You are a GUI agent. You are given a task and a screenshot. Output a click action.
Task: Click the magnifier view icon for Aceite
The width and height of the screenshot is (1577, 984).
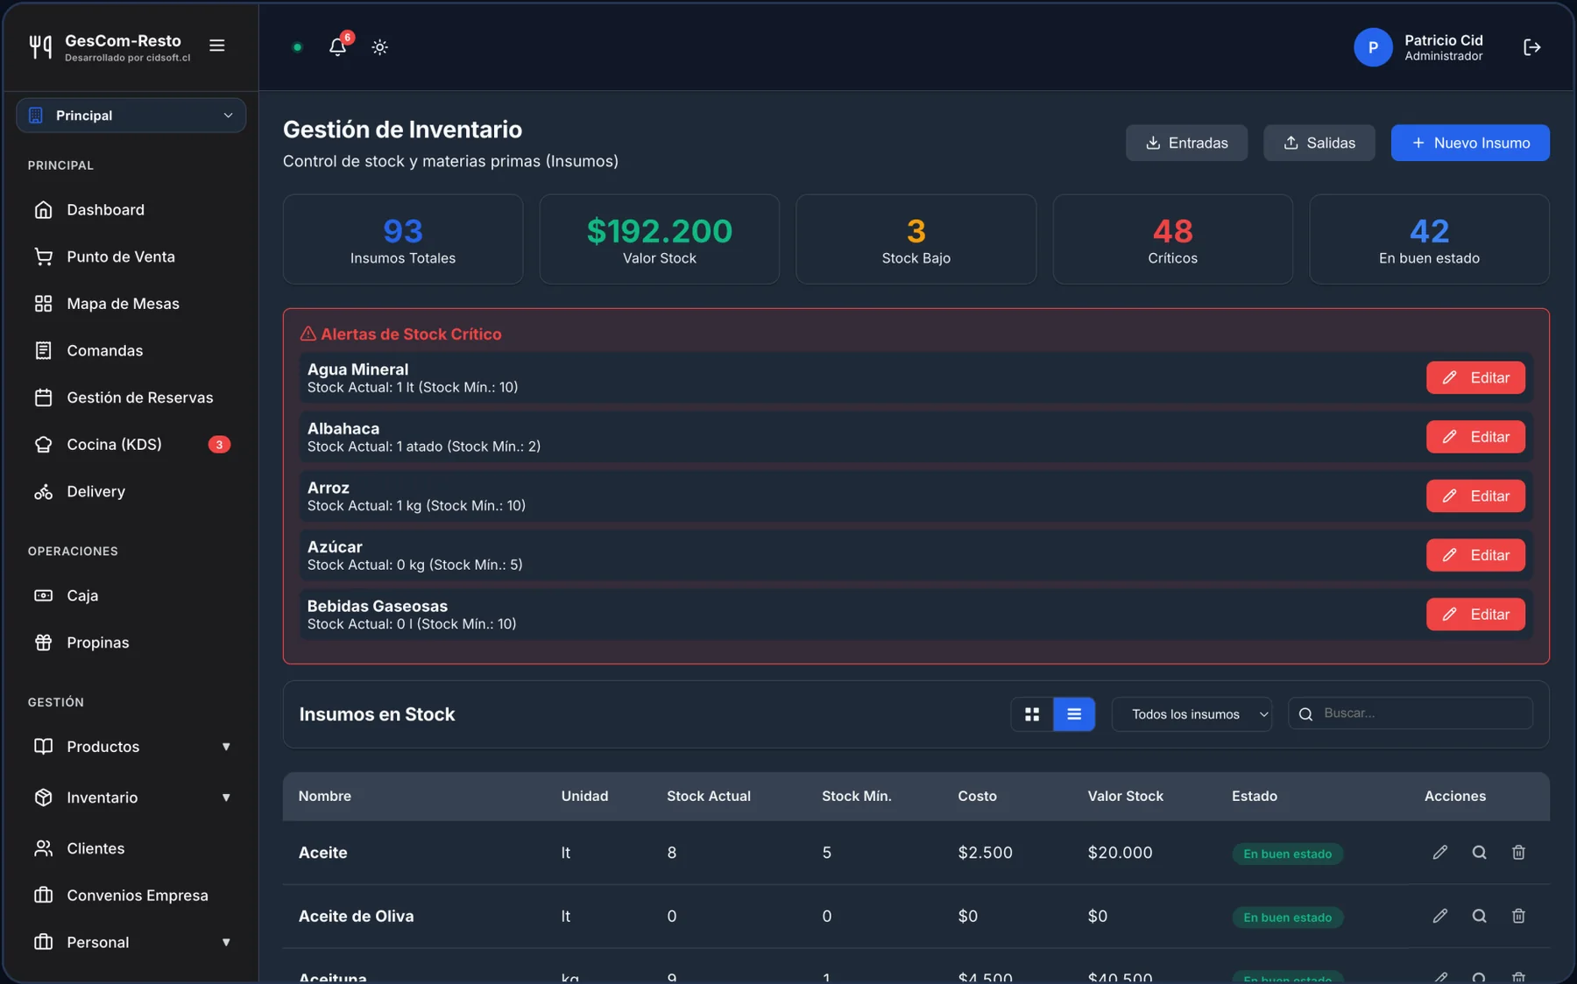1479,852
